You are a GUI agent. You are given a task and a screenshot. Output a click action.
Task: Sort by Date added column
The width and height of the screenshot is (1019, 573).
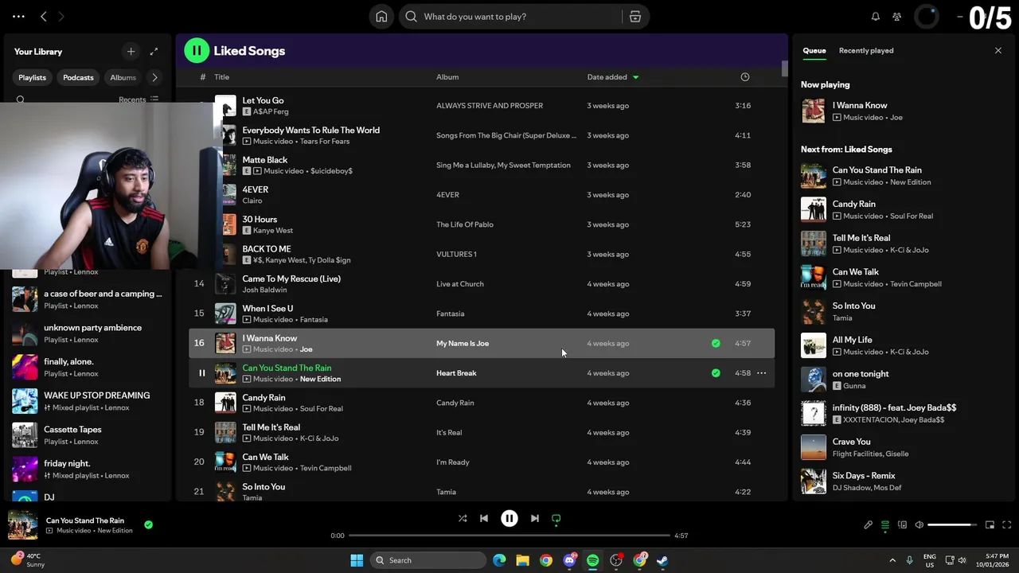tap(613, 77)
